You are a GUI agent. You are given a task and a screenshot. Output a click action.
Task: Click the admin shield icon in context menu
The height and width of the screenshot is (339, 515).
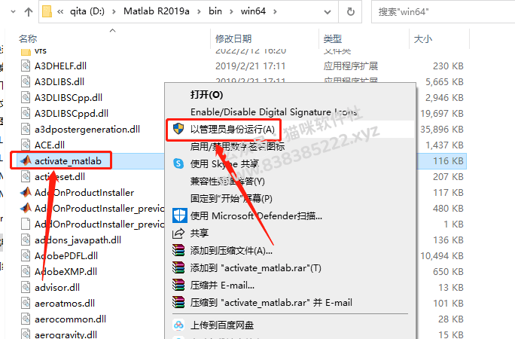[178, 129]
